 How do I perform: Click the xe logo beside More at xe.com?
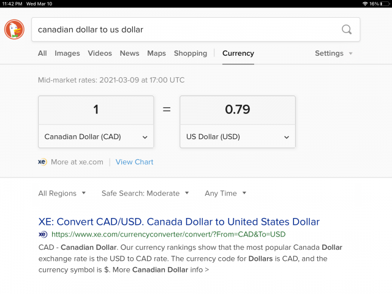coord(42,162)
